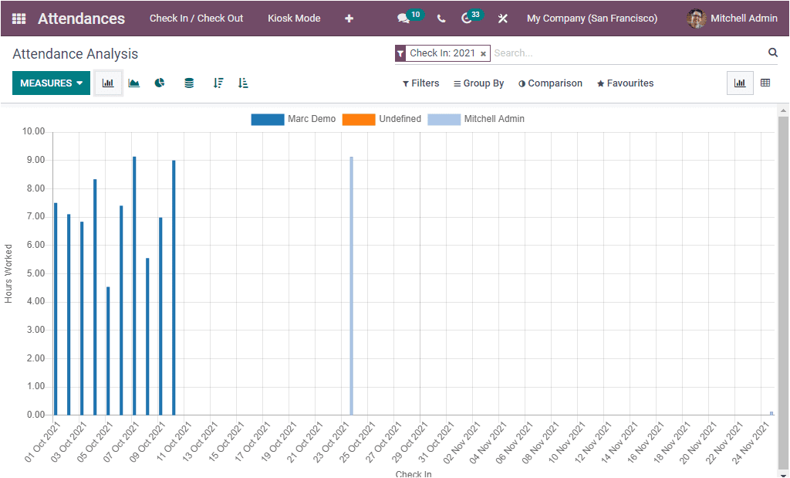This screenshot has height=478, width=790.
Task: Open the apps grid menu icon
Action: tap(19, 19)
